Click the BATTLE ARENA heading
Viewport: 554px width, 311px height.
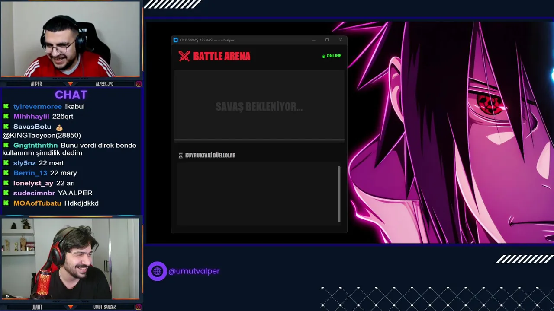click(222, 56)
